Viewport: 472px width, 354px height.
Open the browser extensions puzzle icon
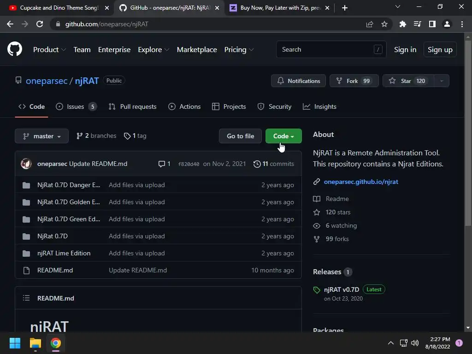[402, 24]
